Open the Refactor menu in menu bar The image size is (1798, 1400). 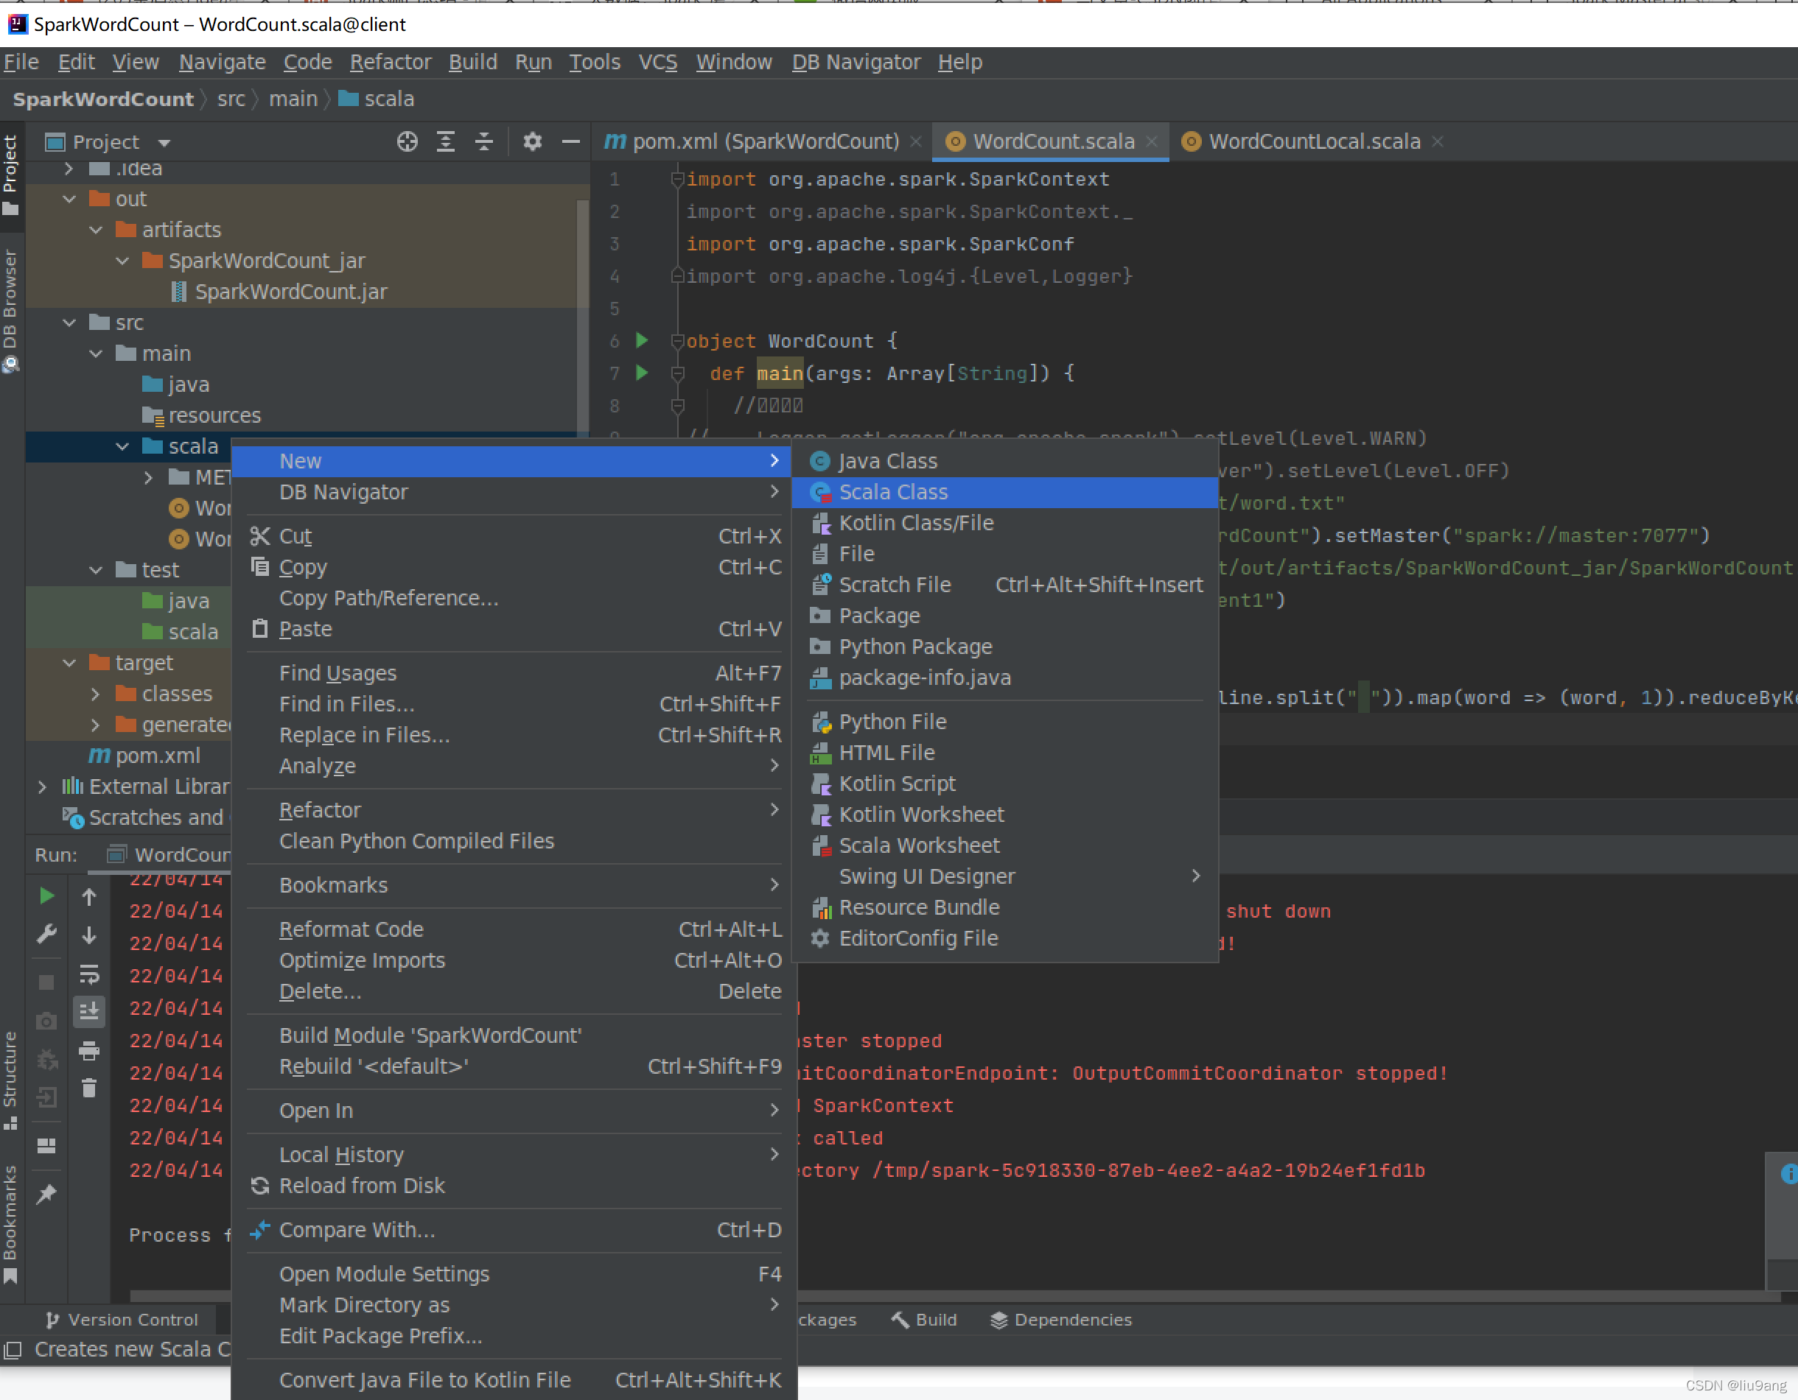tap(391, 63)
